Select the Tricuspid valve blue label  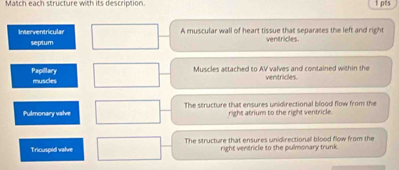point(52,149)
